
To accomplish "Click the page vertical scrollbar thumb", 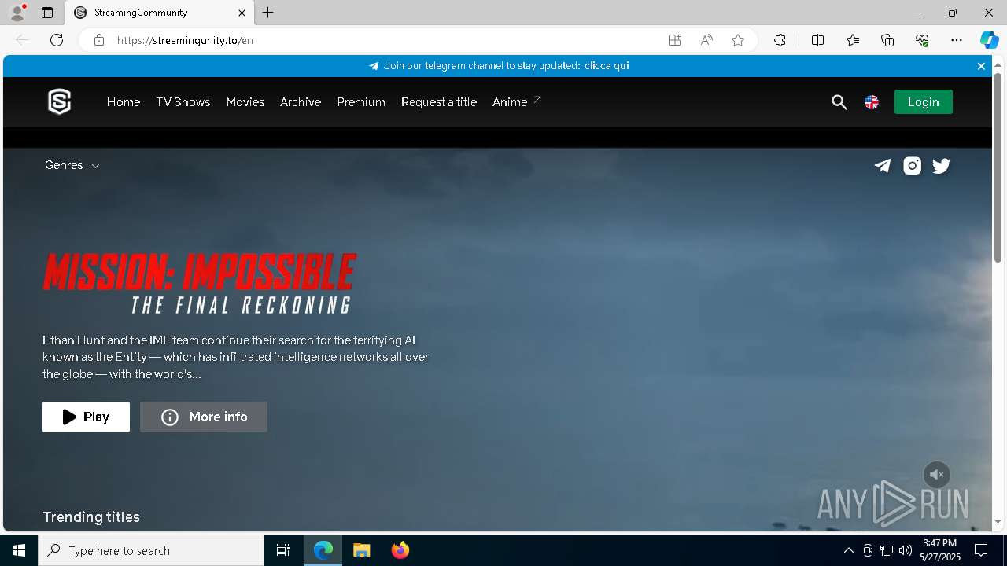I will tap(998, 167).
